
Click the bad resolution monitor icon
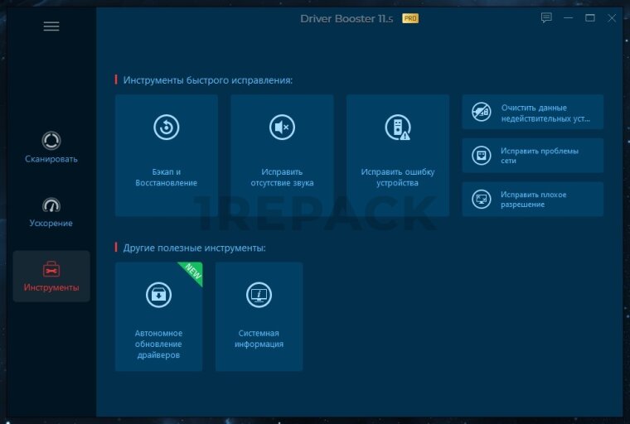pos(481,200)
